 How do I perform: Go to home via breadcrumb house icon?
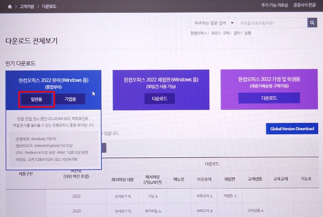click(10, 7)
